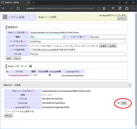Check the ダイアログ checkbox
Image resolution: width=137 pixels, height=129 pixels.
[41, 46]
